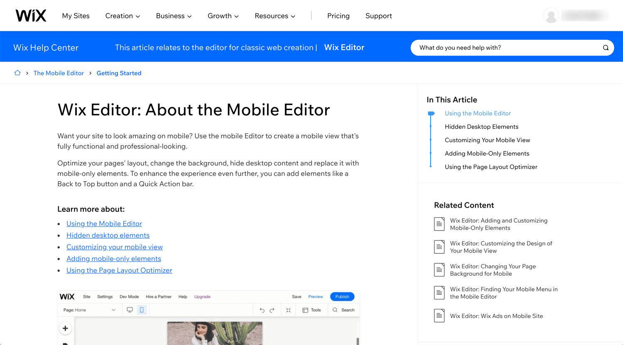
Task: Open document icon for Changing Your Page Background
Action: [x=439, y=270]
